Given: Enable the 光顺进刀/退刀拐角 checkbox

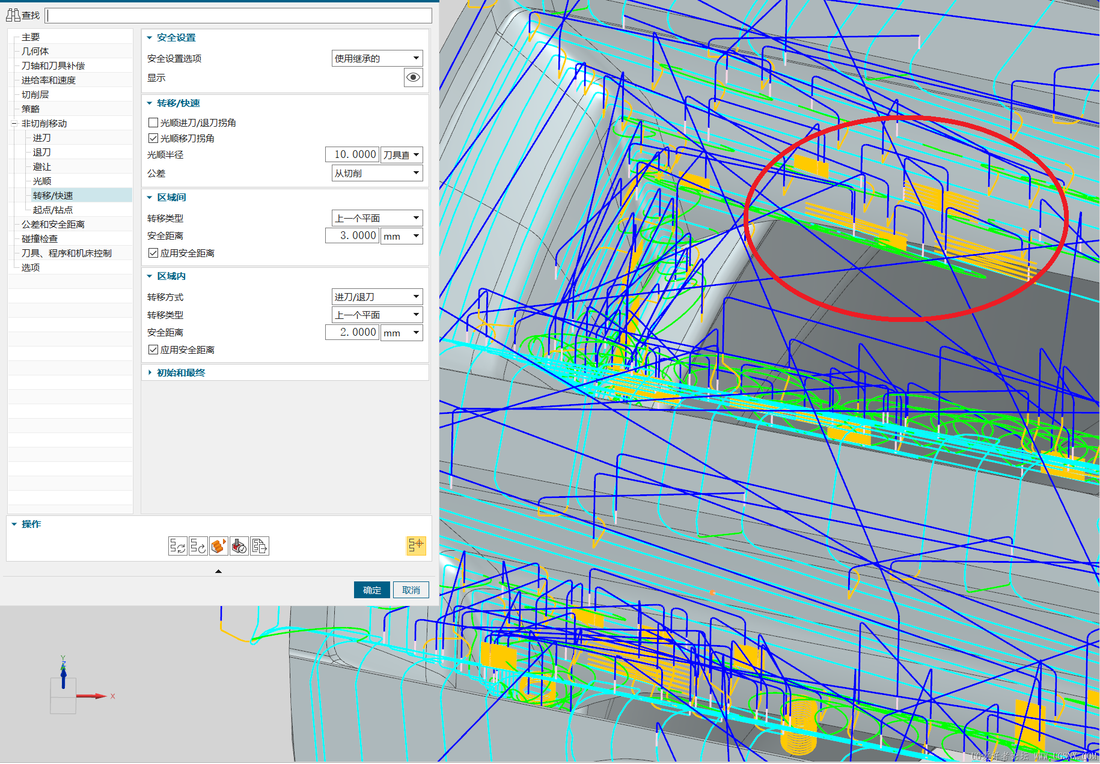Looking at the screenshot, I should (153, 123).
